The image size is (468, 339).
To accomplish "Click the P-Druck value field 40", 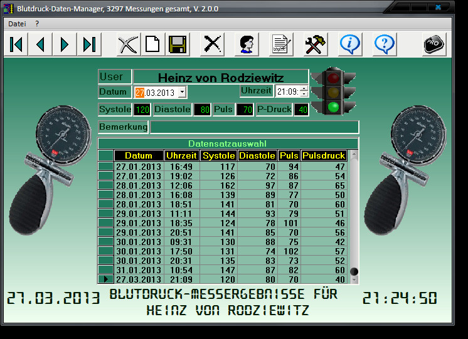I will (x=301, y=110).
